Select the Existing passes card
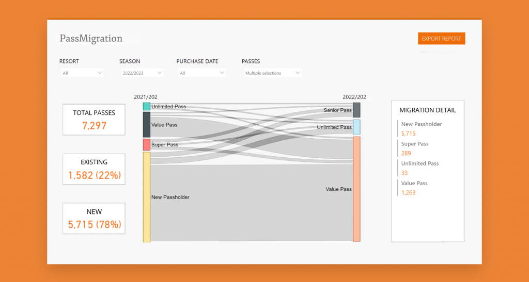This screenshot has height=282, width=529. click(94, 169)
